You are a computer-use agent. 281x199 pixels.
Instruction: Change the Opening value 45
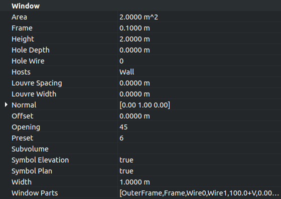pos(199,127)
